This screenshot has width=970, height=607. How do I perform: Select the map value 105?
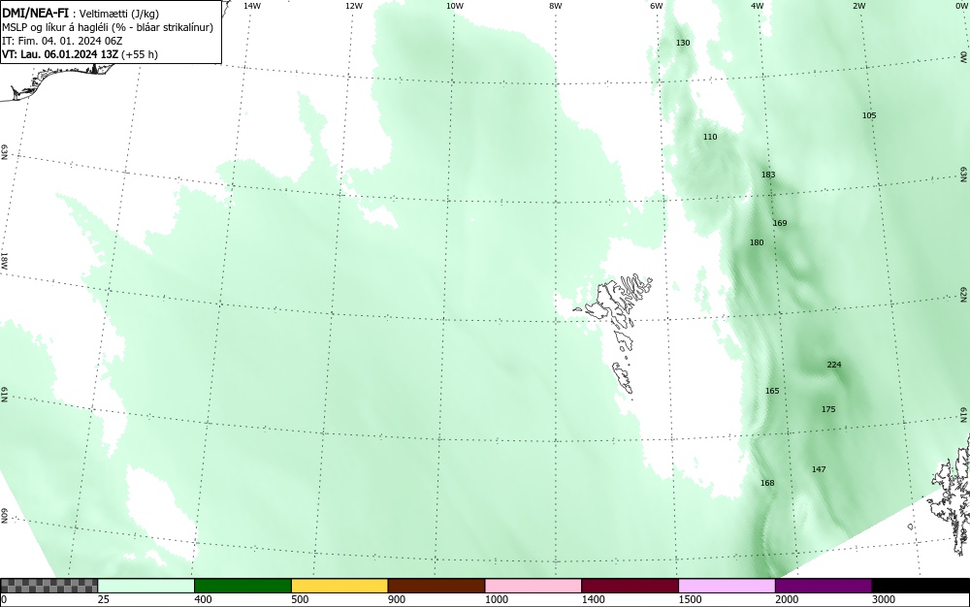pos(868,115)
